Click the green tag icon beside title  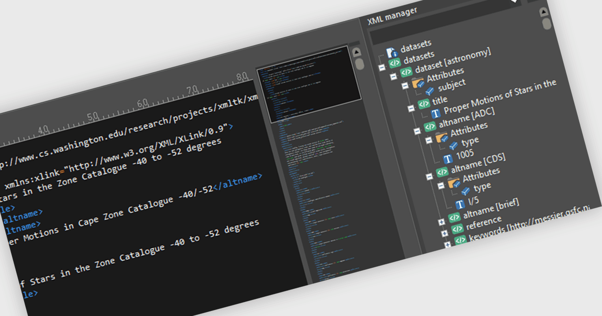(424, 104)
